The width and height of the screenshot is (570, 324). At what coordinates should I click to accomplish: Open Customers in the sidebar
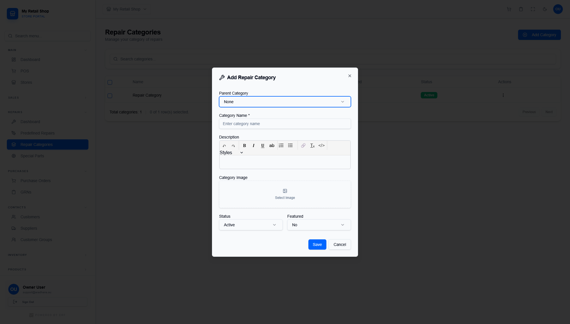(x=48, y=217)
